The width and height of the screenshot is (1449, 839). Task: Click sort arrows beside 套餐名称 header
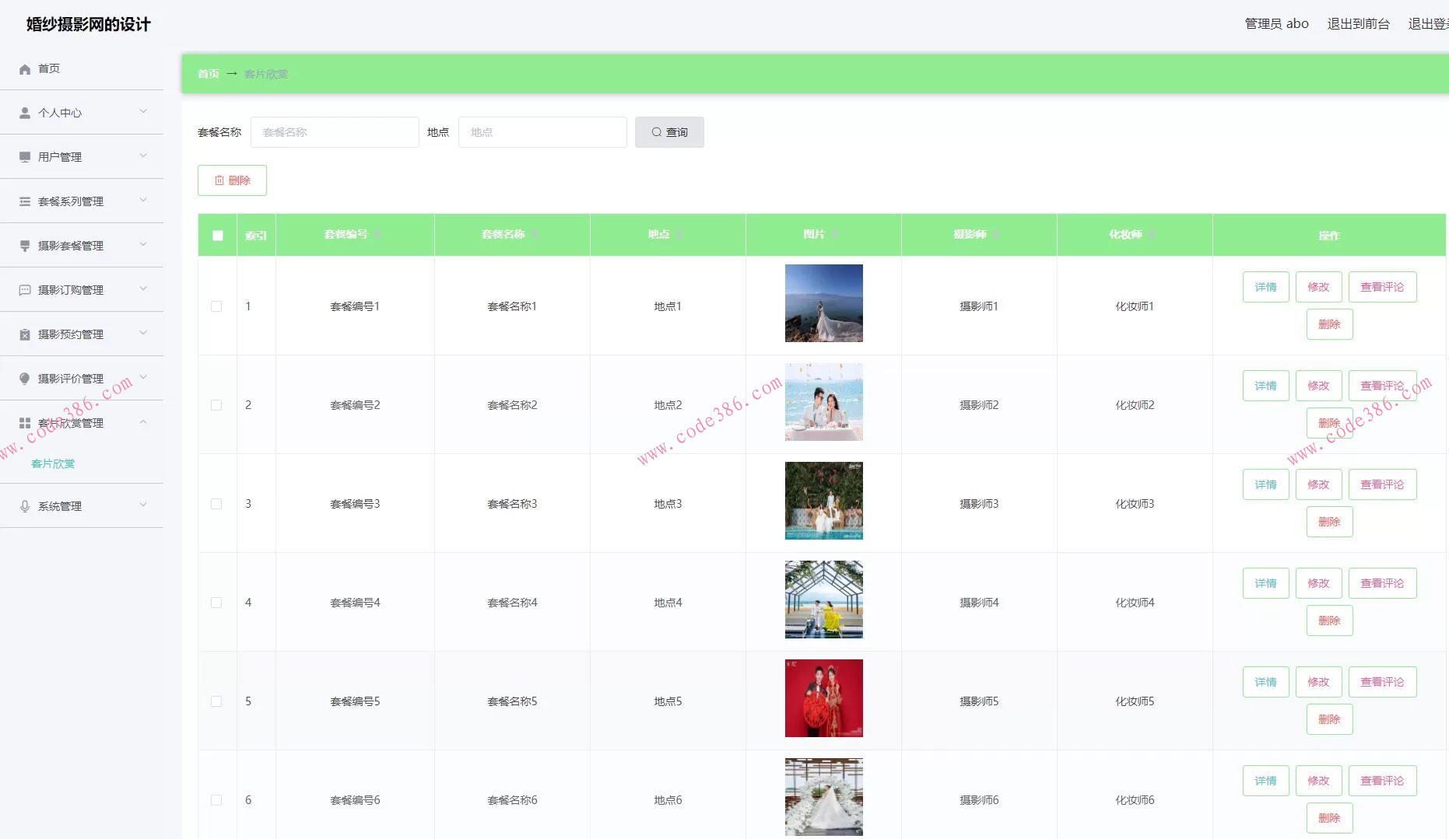[535, 235]
